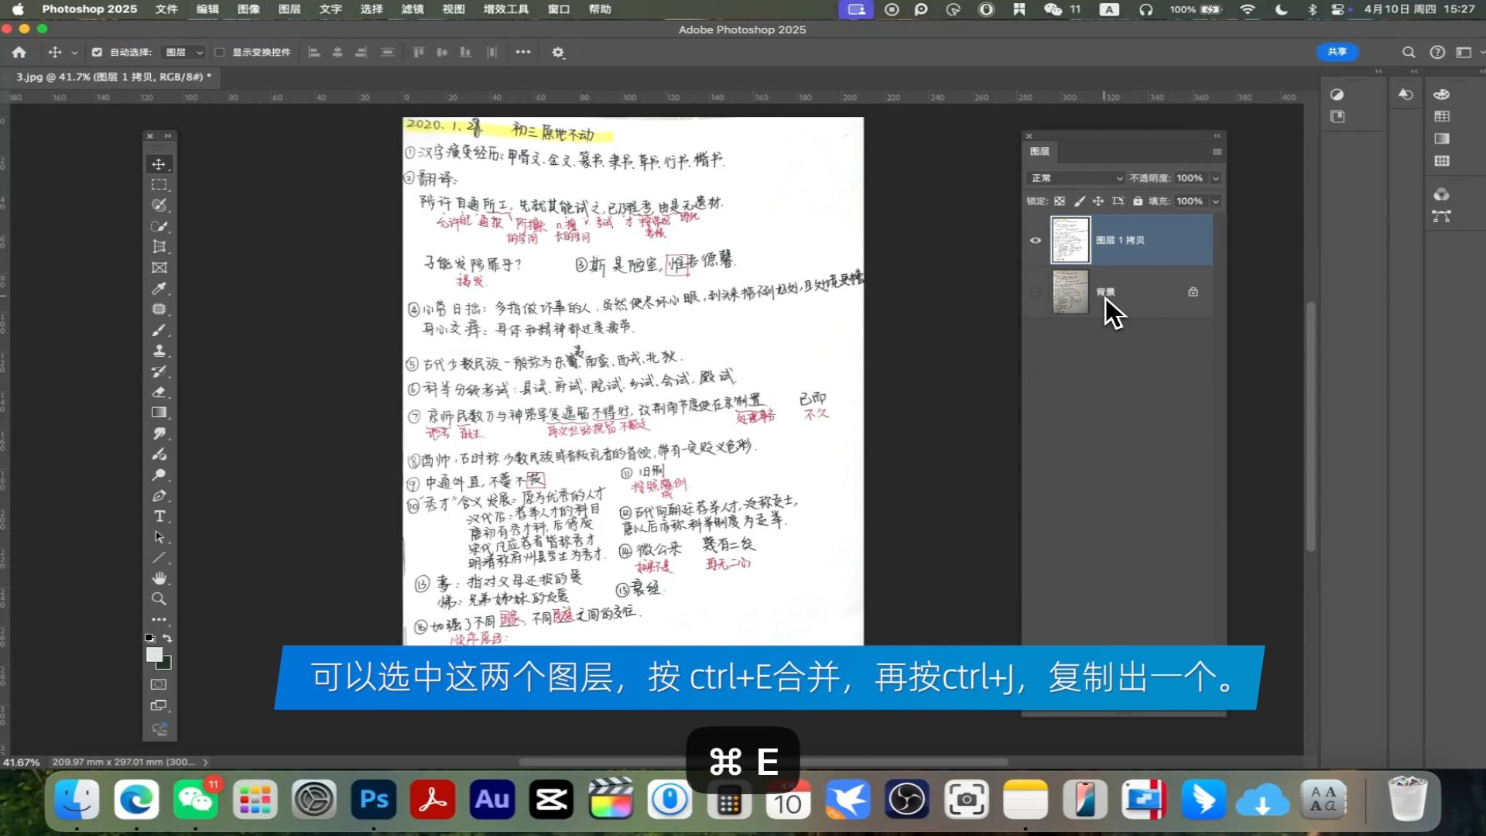Return to the Photoshop Home screen

coord(19,53)
